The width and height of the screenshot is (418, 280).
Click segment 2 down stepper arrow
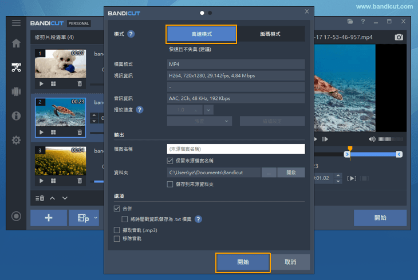[94, 121]
